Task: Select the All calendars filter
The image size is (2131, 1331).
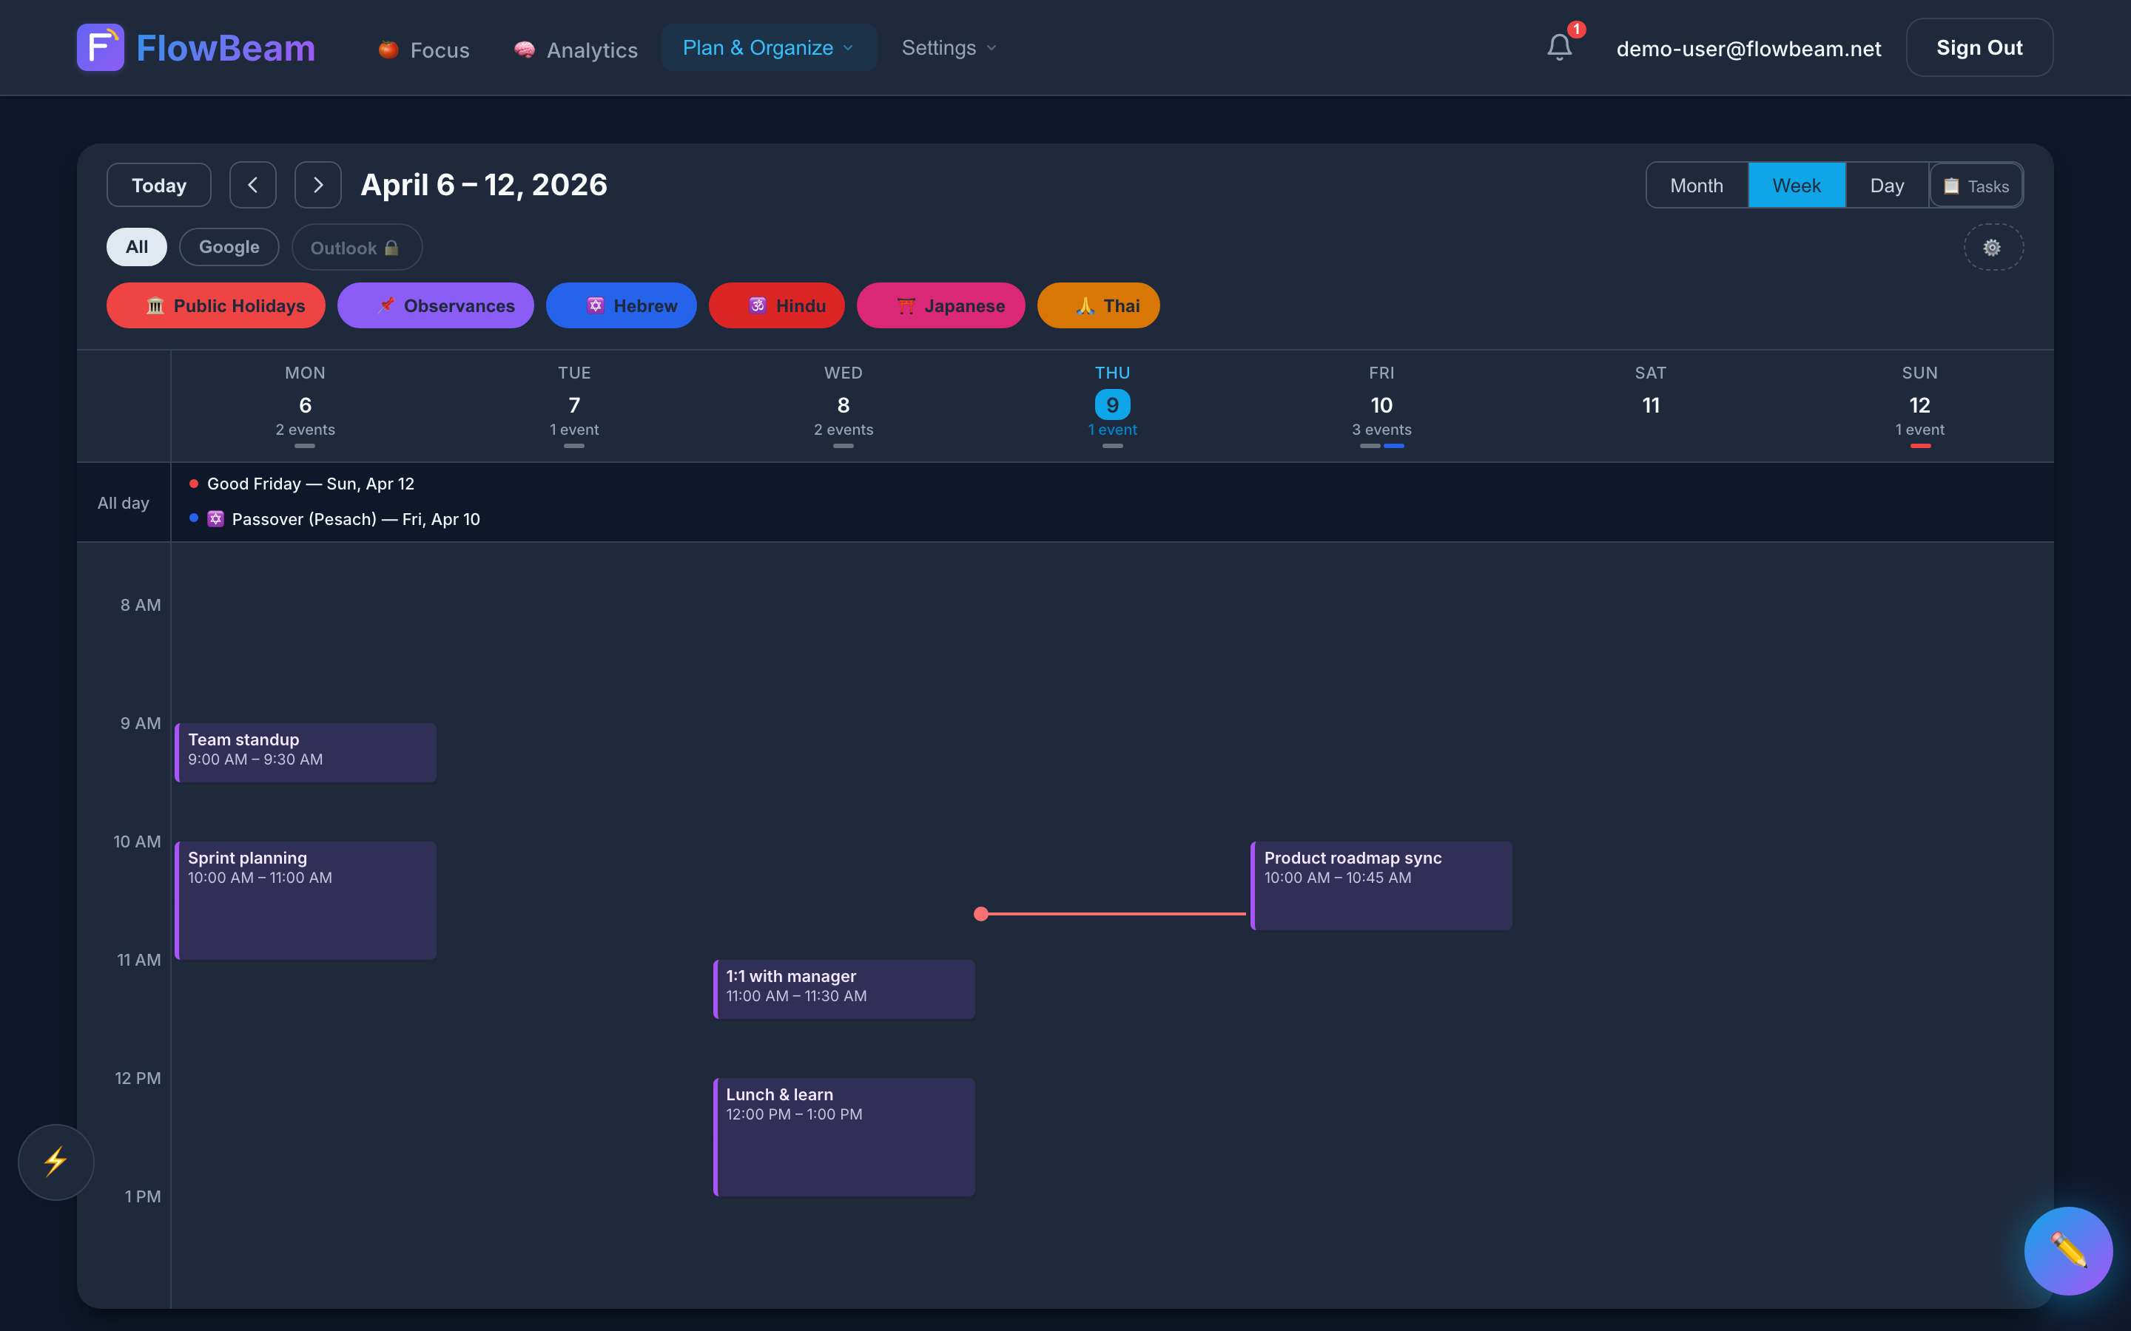Action: coord(136,246)
